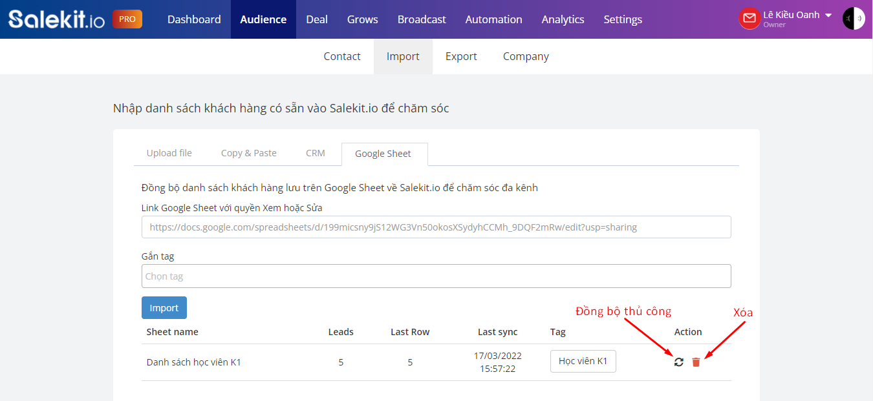Navigate to Grows

[x=363, y=19]
